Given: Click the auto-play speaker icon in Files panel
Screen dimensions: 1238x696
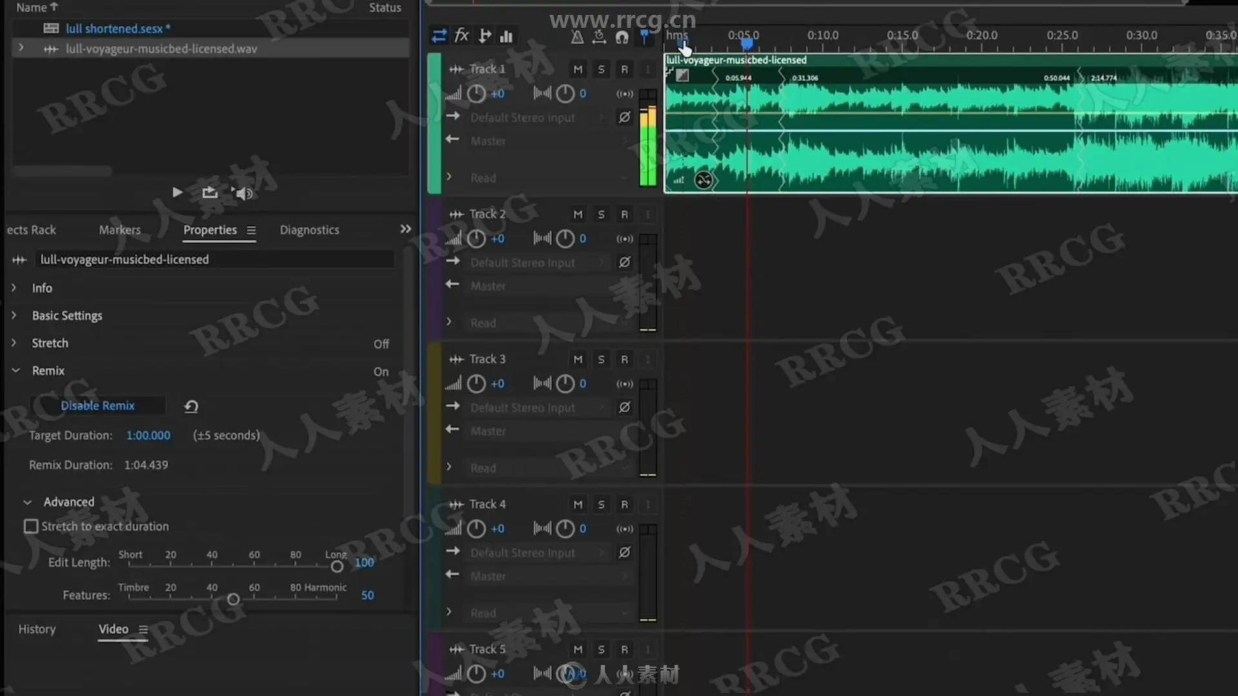Looking at the screenshot, I should (244, 193).
